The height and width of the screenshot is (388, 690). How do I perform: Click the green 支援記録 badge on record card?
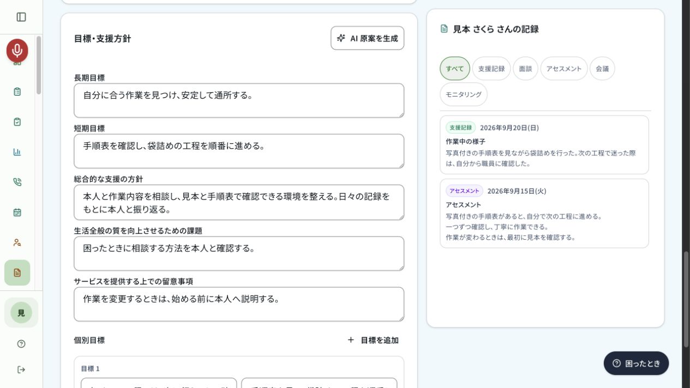click(x=461, y=128)
